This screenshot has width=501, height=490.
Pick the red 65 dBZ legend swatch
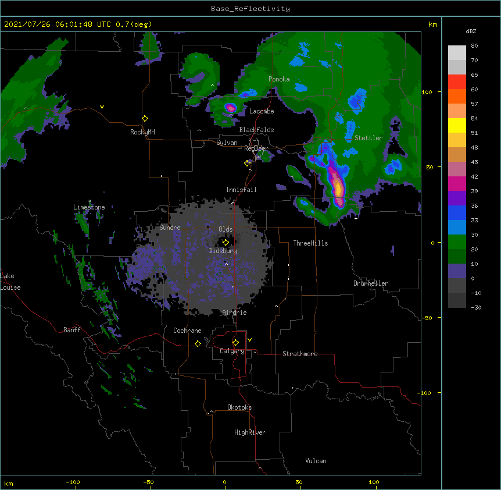pyautogui.click(x=457, y=82)
